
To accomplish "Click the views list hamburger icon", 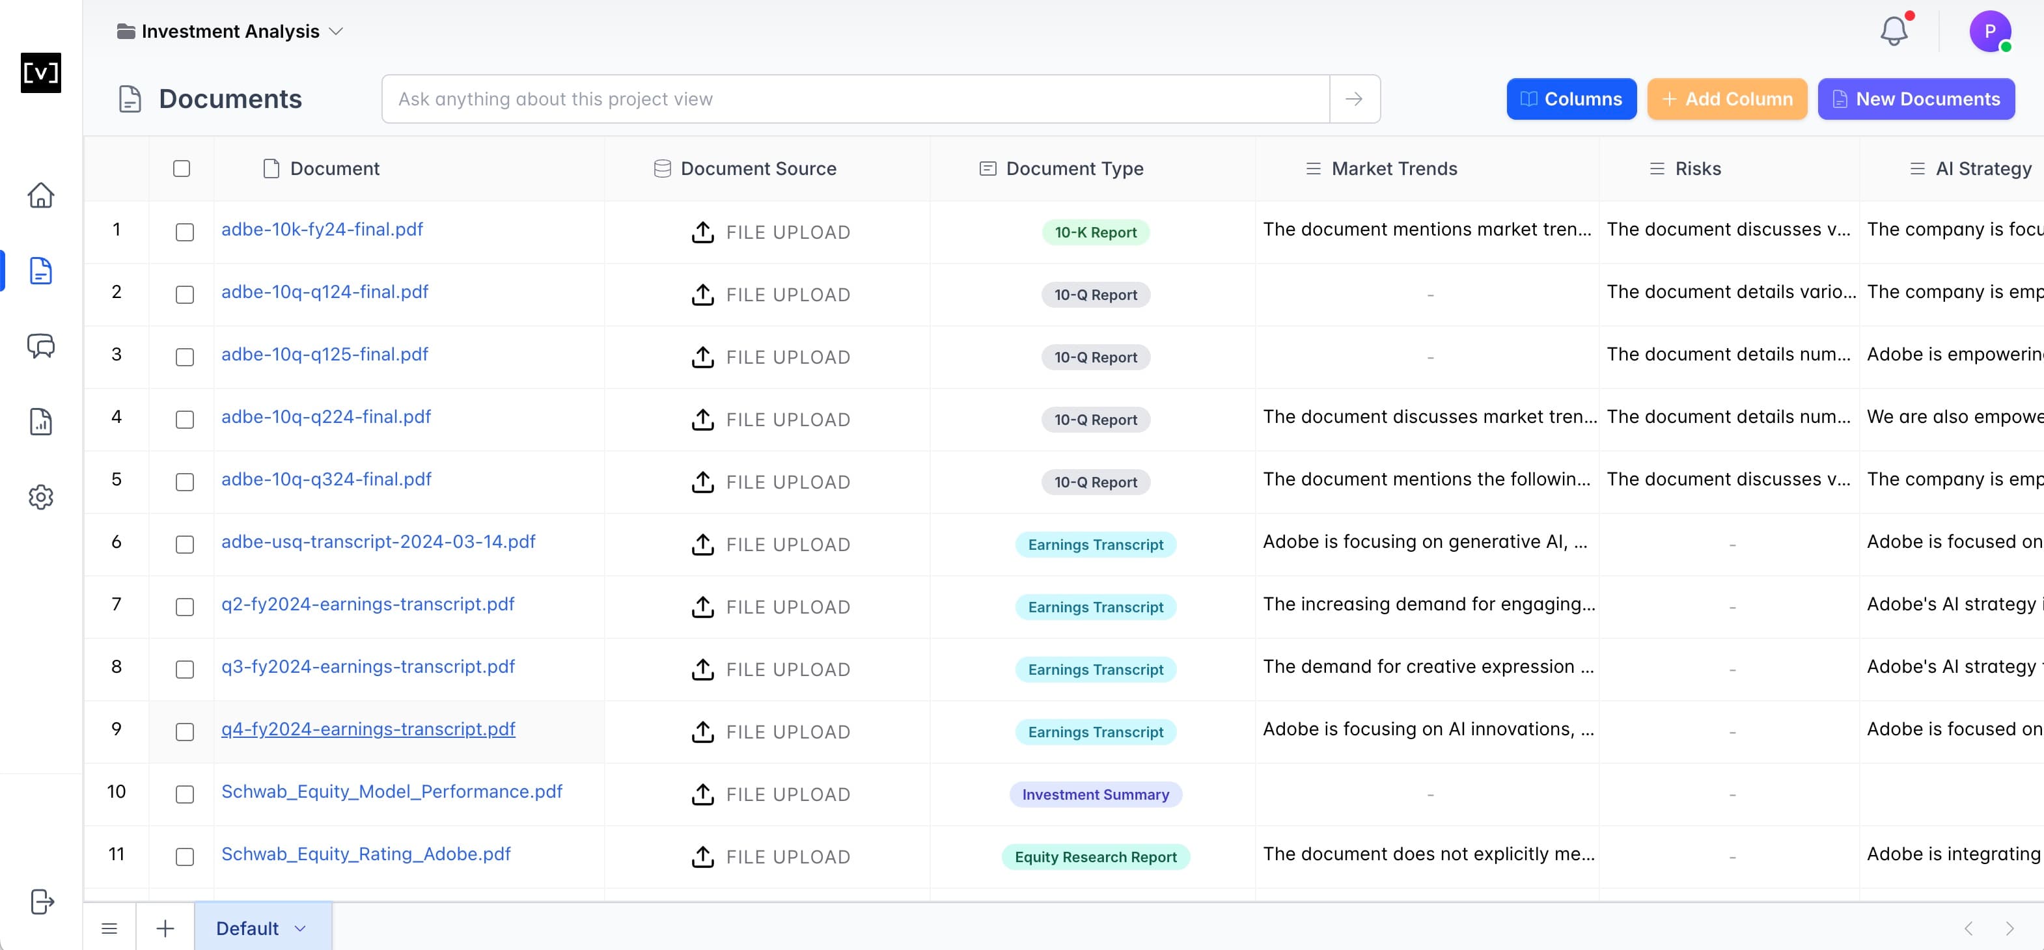I will 109,928.
